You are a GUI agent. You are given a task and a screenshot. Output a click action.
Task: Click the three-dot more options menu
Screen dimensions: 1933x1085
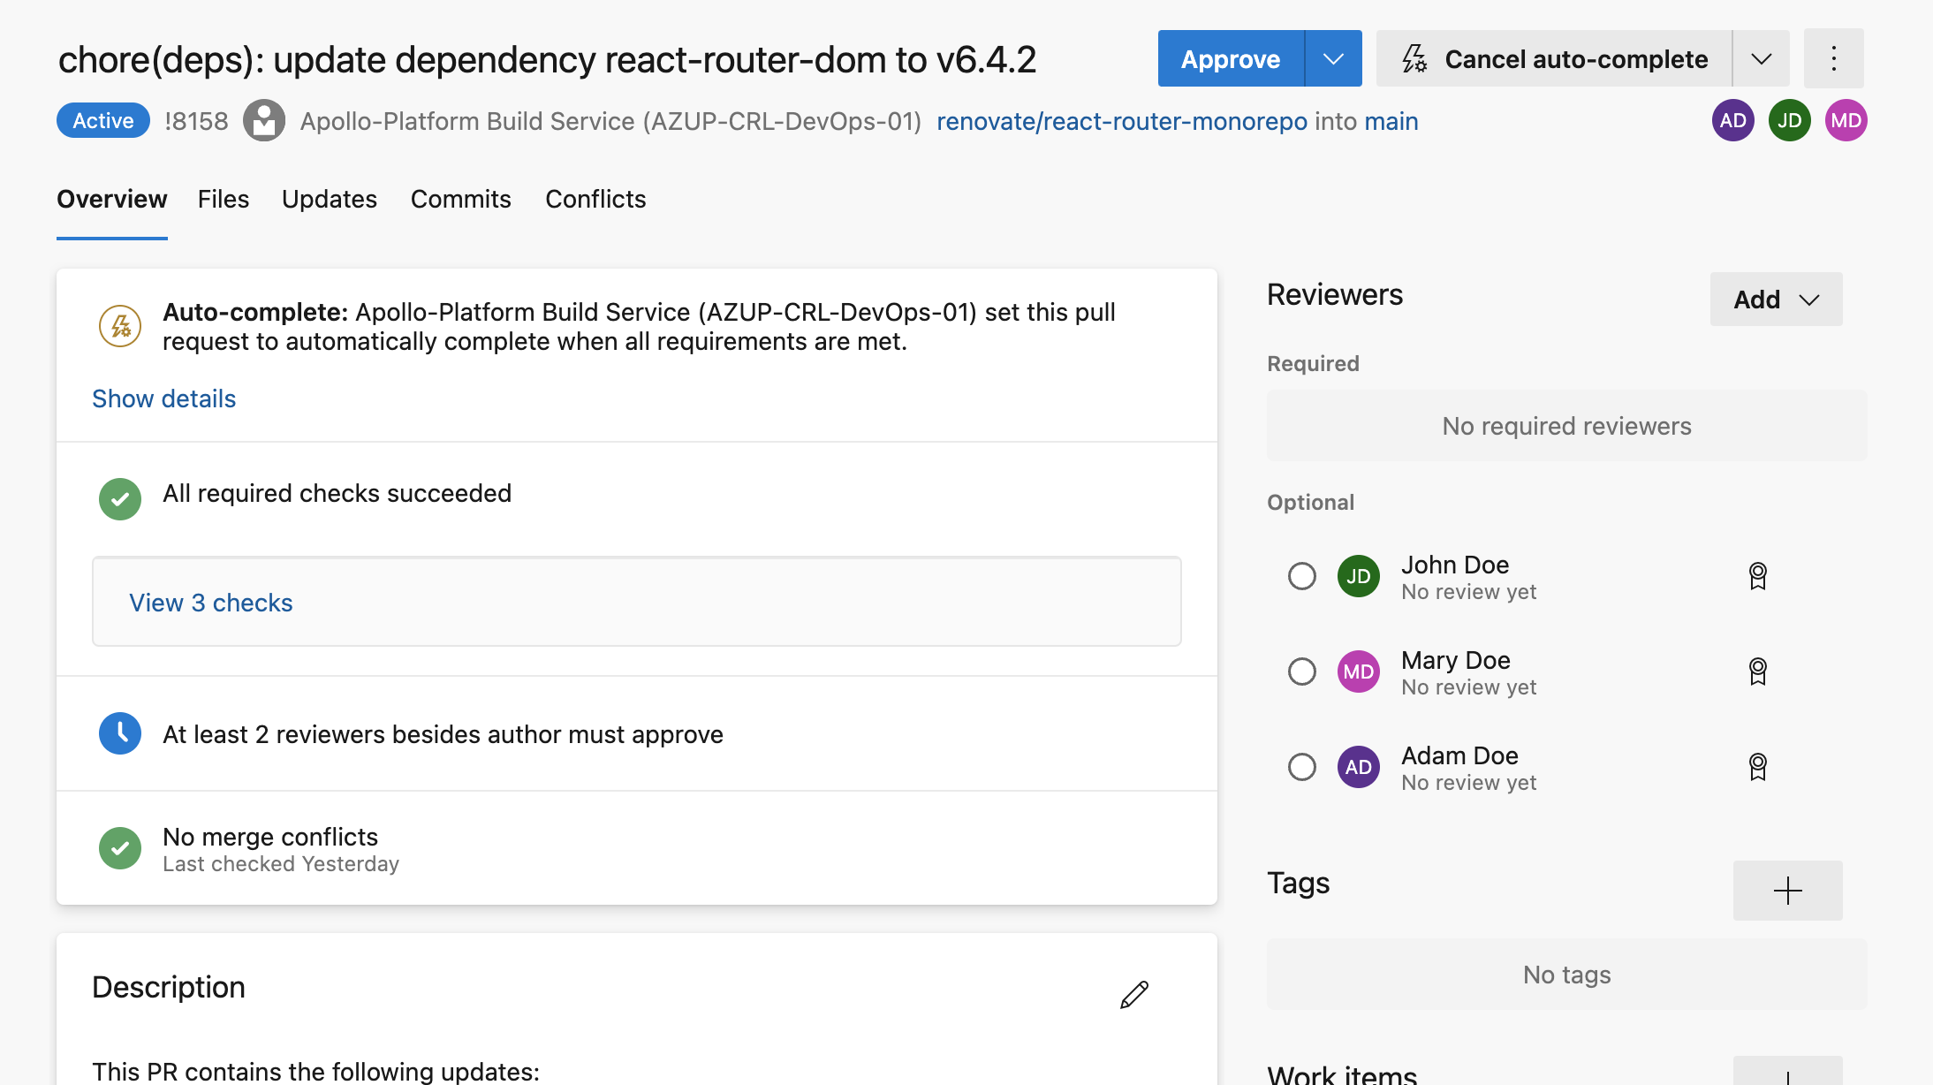(1833, 59)
